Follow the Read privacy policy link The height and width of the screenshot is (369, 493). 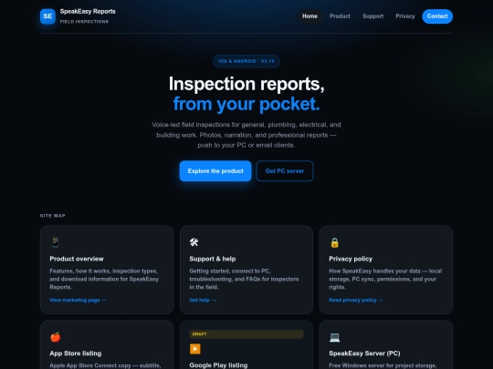pyautogui.click(x=356, y=300)
